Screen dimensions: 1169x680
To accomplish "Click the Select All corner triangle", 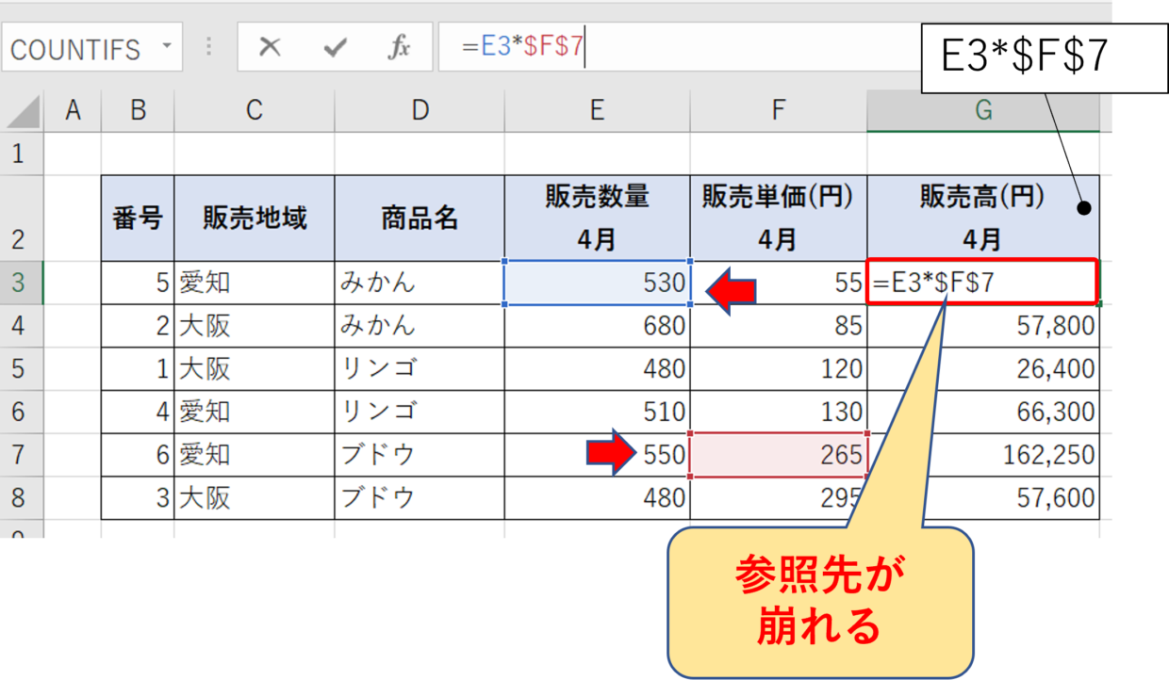I will (24, 113).
